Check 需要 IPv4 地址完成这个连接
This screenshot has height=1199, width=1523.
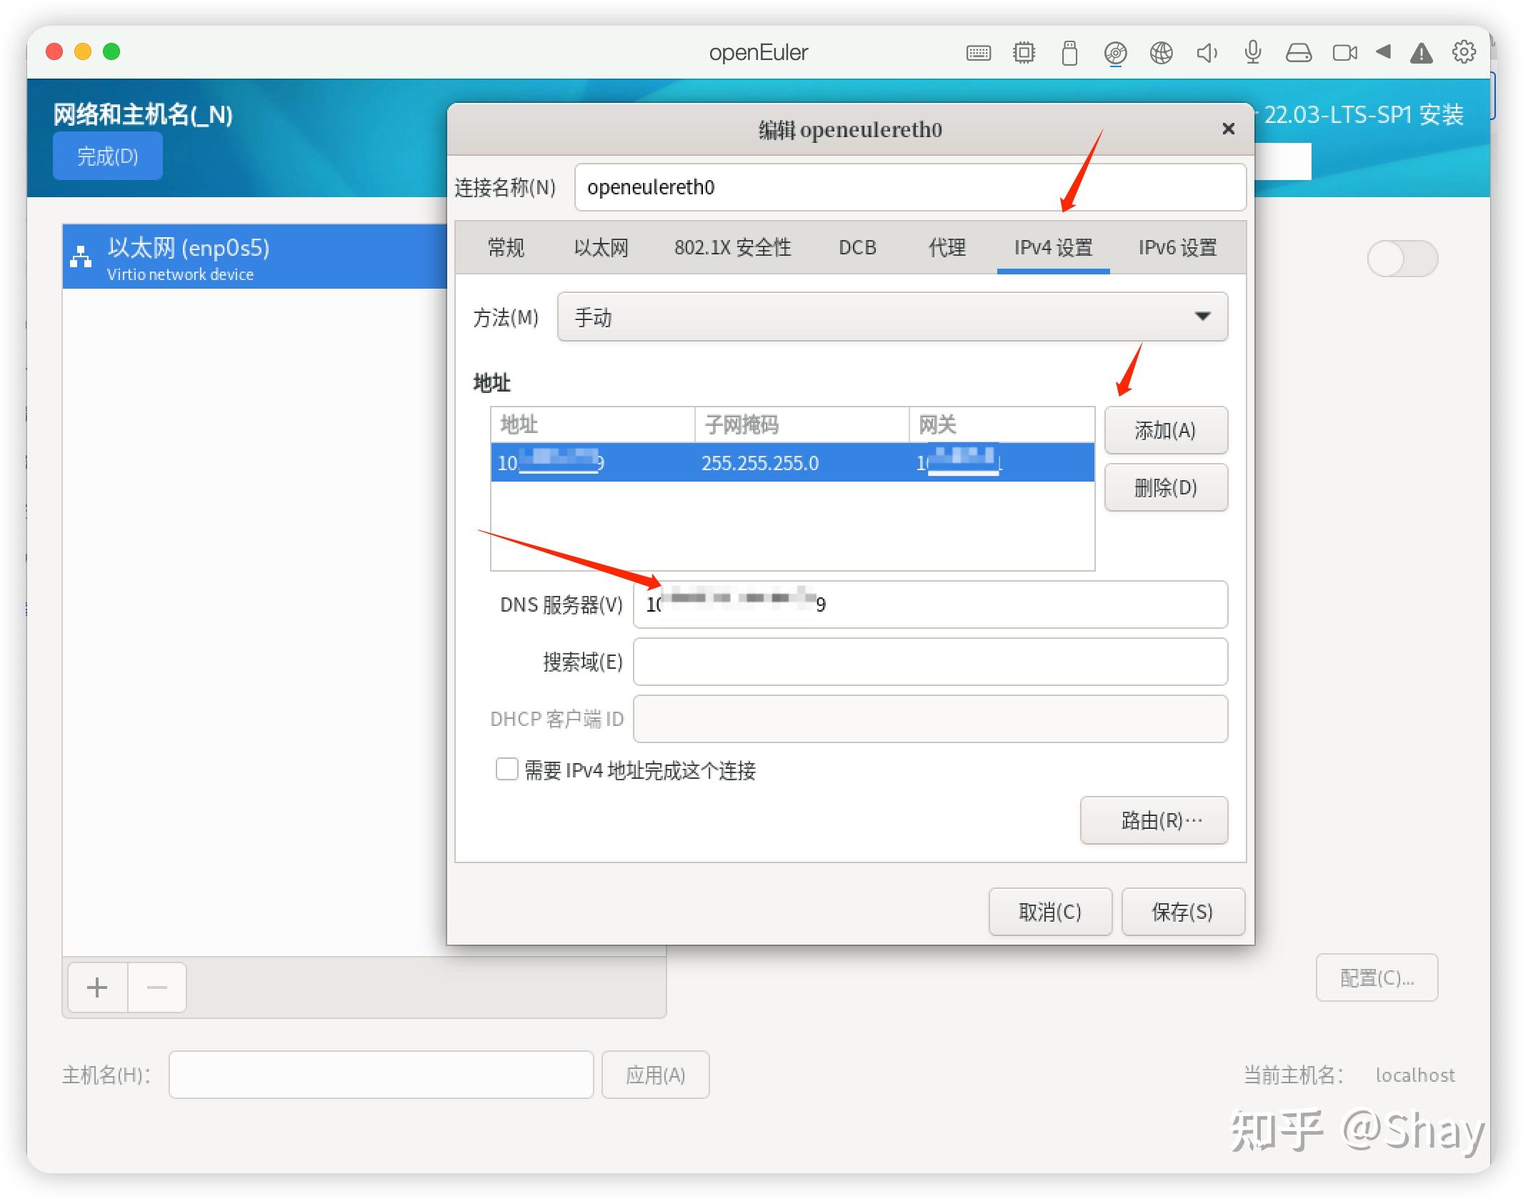coord(506,770)
